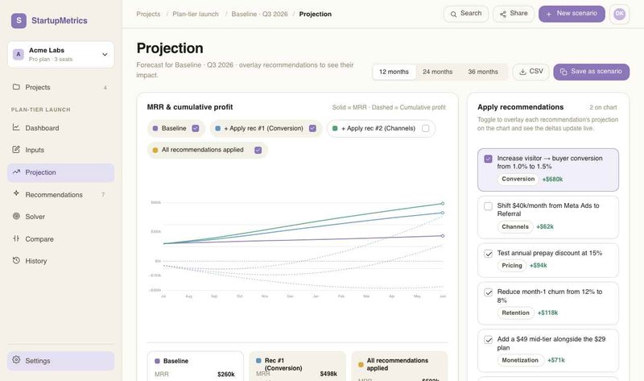Go to Solver in sidebar
The height and width of the screenshot is (381, 644).
coord(61,217)
